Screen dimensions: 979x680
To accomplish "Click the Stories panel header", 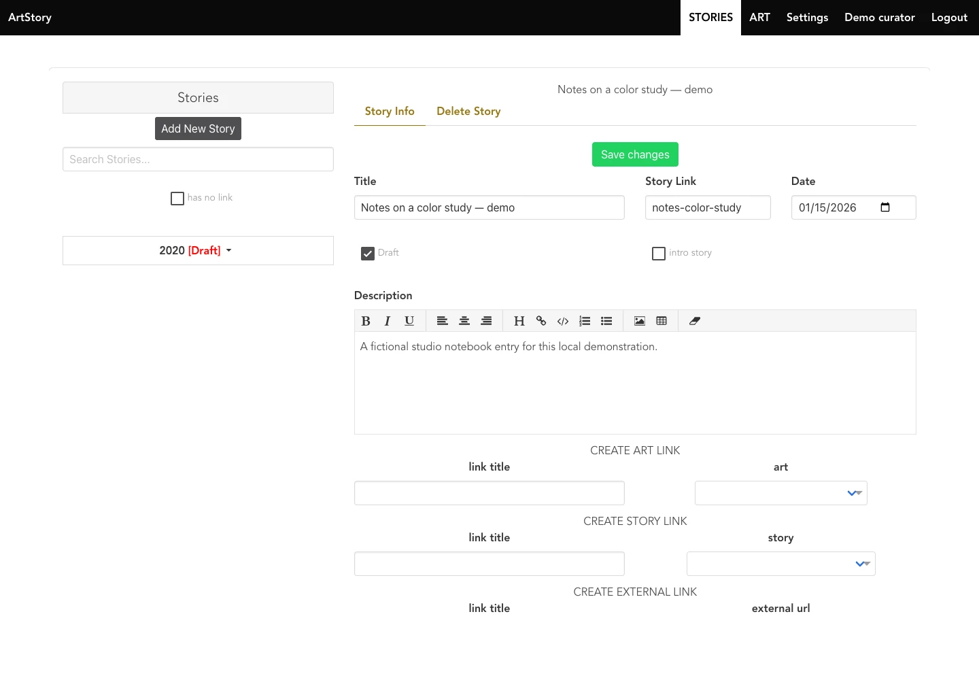I will [x=198, y=97].
